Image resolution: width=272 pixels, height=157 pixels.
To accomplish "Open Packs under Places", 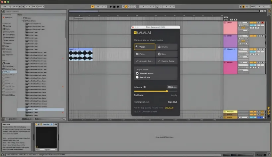I will [x=7, y=63].
